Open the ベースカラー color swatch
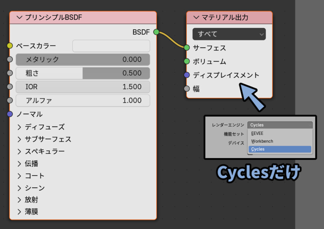The height and width of the screenshot is (229, 324). click(111, 46)
